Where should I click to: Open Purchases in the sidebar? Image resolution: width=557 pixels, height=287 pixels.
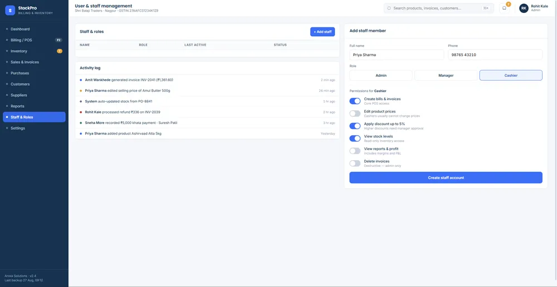coord(34,73)
